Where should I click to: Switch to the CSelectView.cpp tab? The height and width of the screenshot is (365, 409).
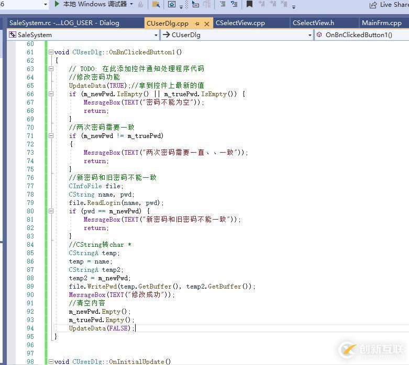pos(240,23)
